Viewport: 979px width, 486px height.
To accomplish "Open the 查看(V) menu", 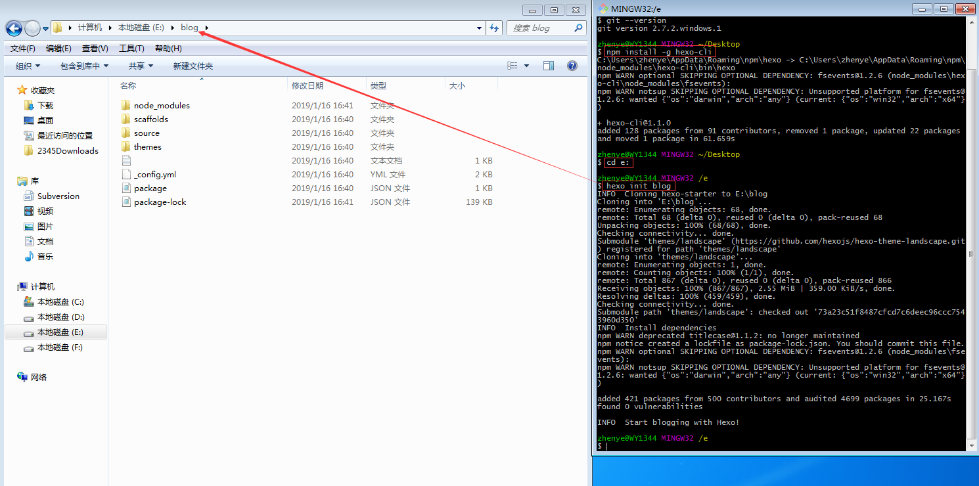I will coord(95,49).
